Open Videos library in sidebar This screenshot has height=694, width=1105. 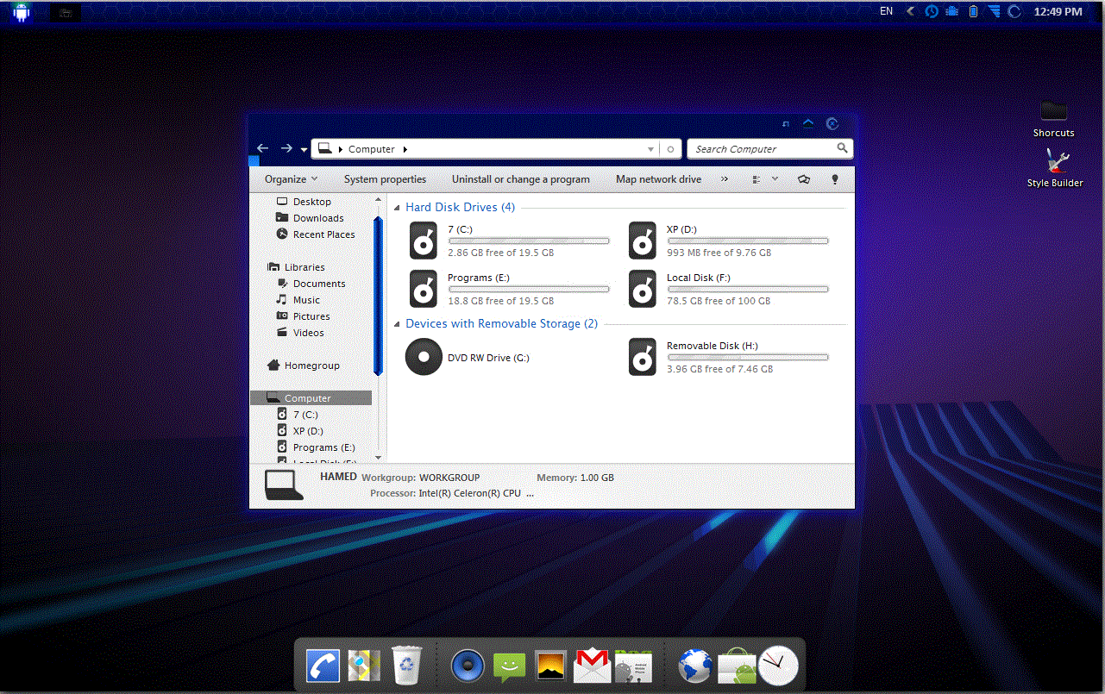click(300, 333)
